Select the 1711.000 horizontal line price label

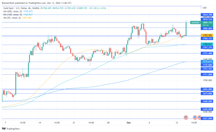(x=207, y=75)
